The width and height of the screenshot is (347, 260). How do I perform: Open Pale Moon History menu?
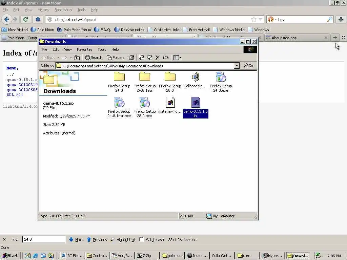click(x=43, y=10)
